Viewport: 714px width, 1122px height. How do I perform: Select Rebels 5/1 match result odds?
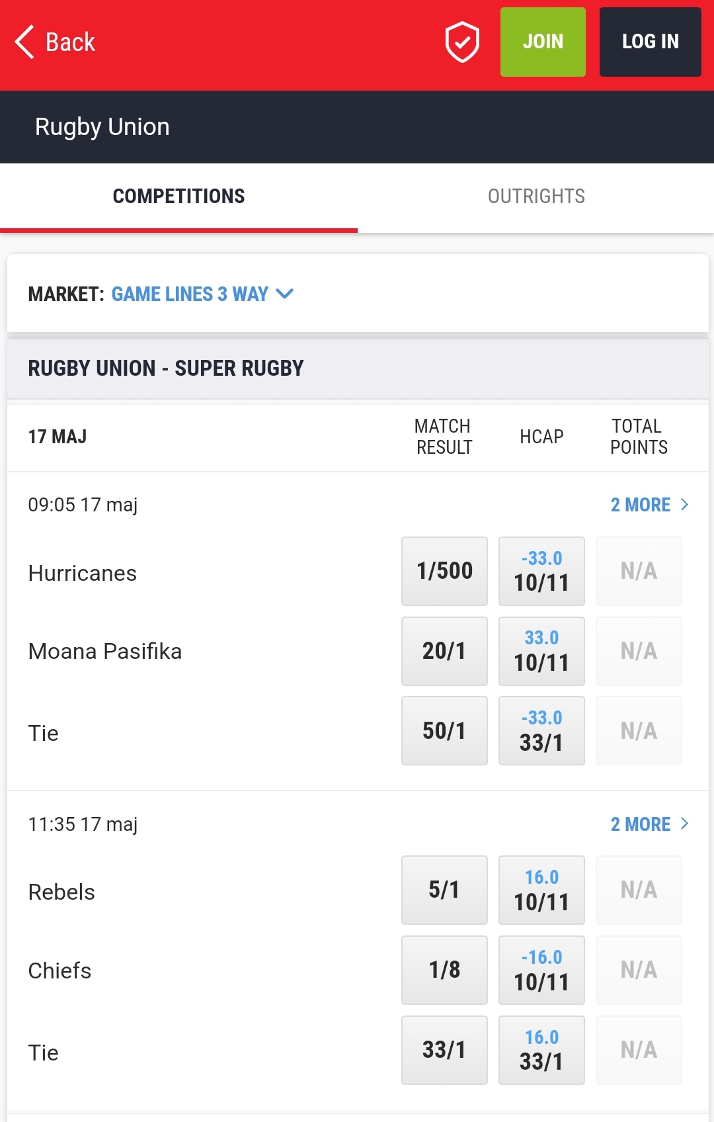444,890
